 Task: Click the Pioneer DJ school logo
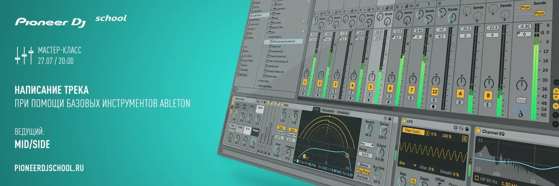pyautogui.click(x=70, y=21)
